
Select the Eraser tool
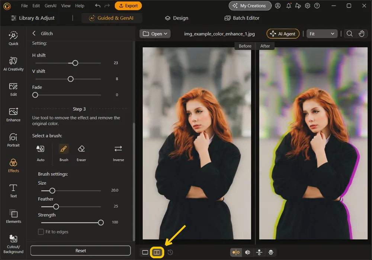coord(81,153)
